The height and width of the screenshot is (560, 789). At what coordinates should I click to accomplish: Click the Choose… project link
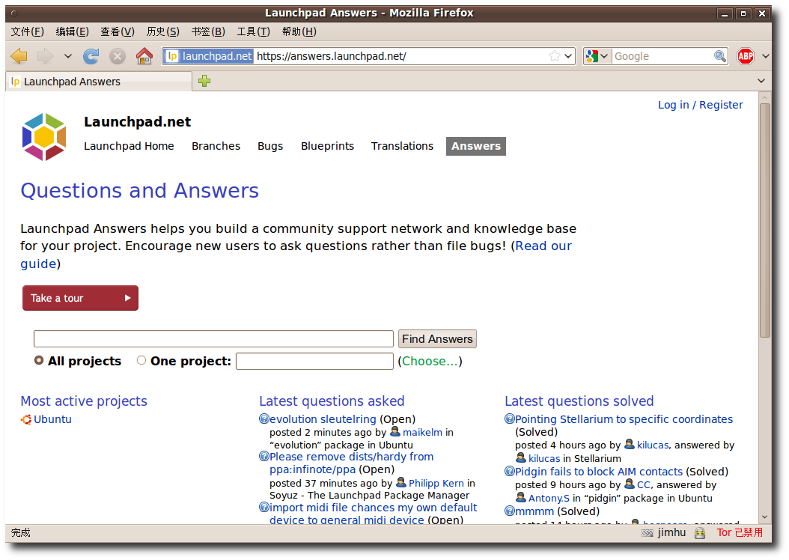[430, 362]
